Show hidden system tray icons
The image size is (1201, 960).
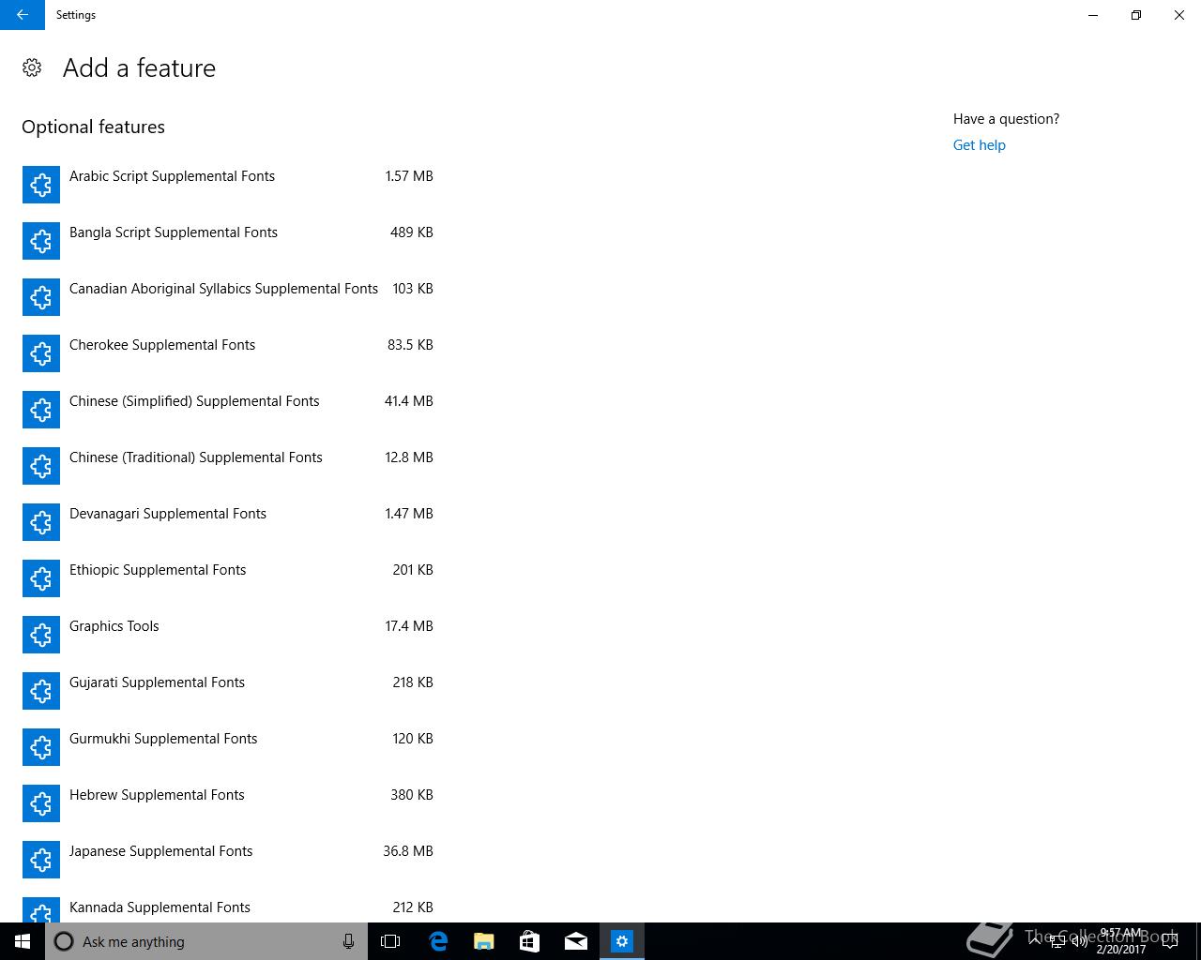click(1035, 941)
